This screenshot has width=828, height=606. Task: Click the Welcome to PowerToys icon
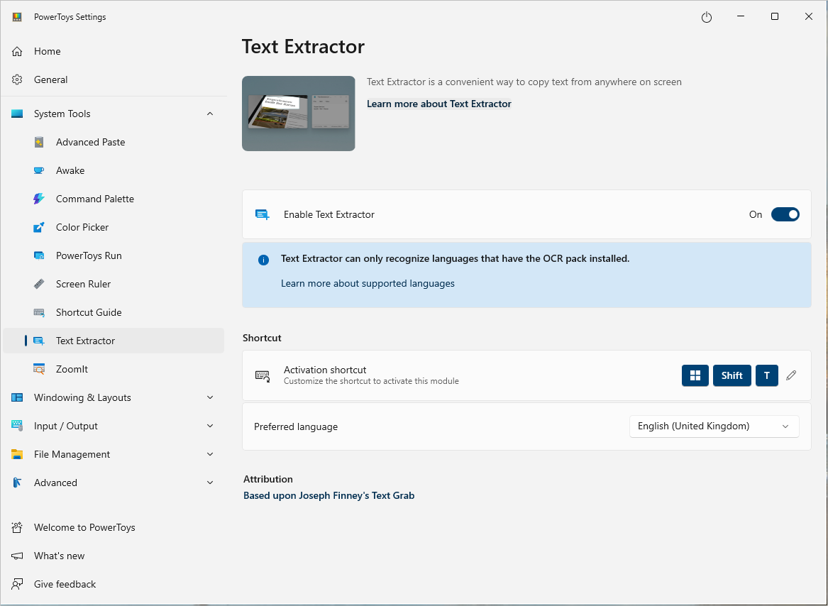pos(17,527)
